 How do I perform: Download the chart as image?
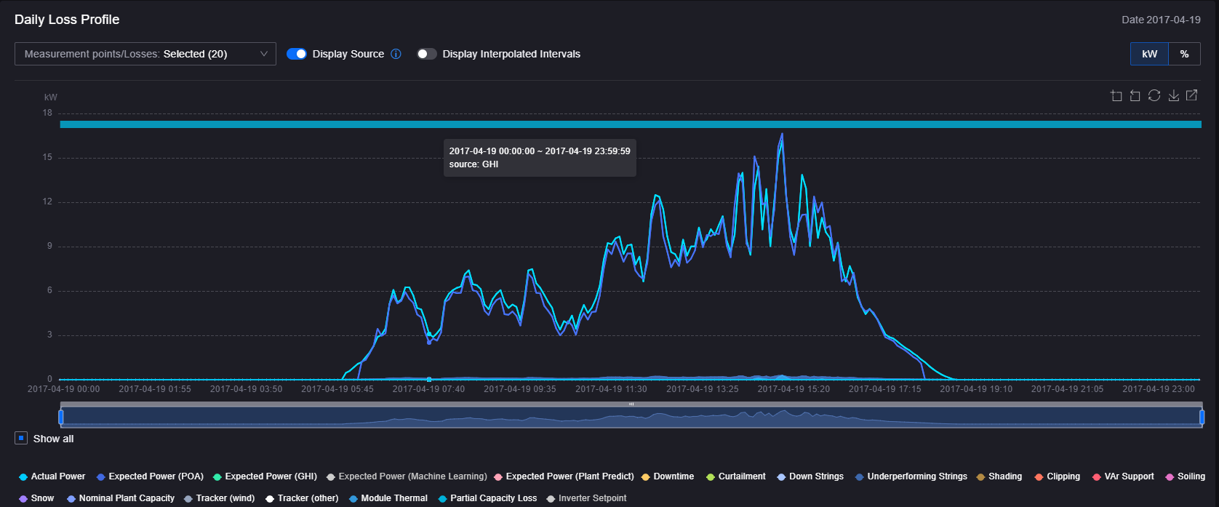(x=1173, y=96)
